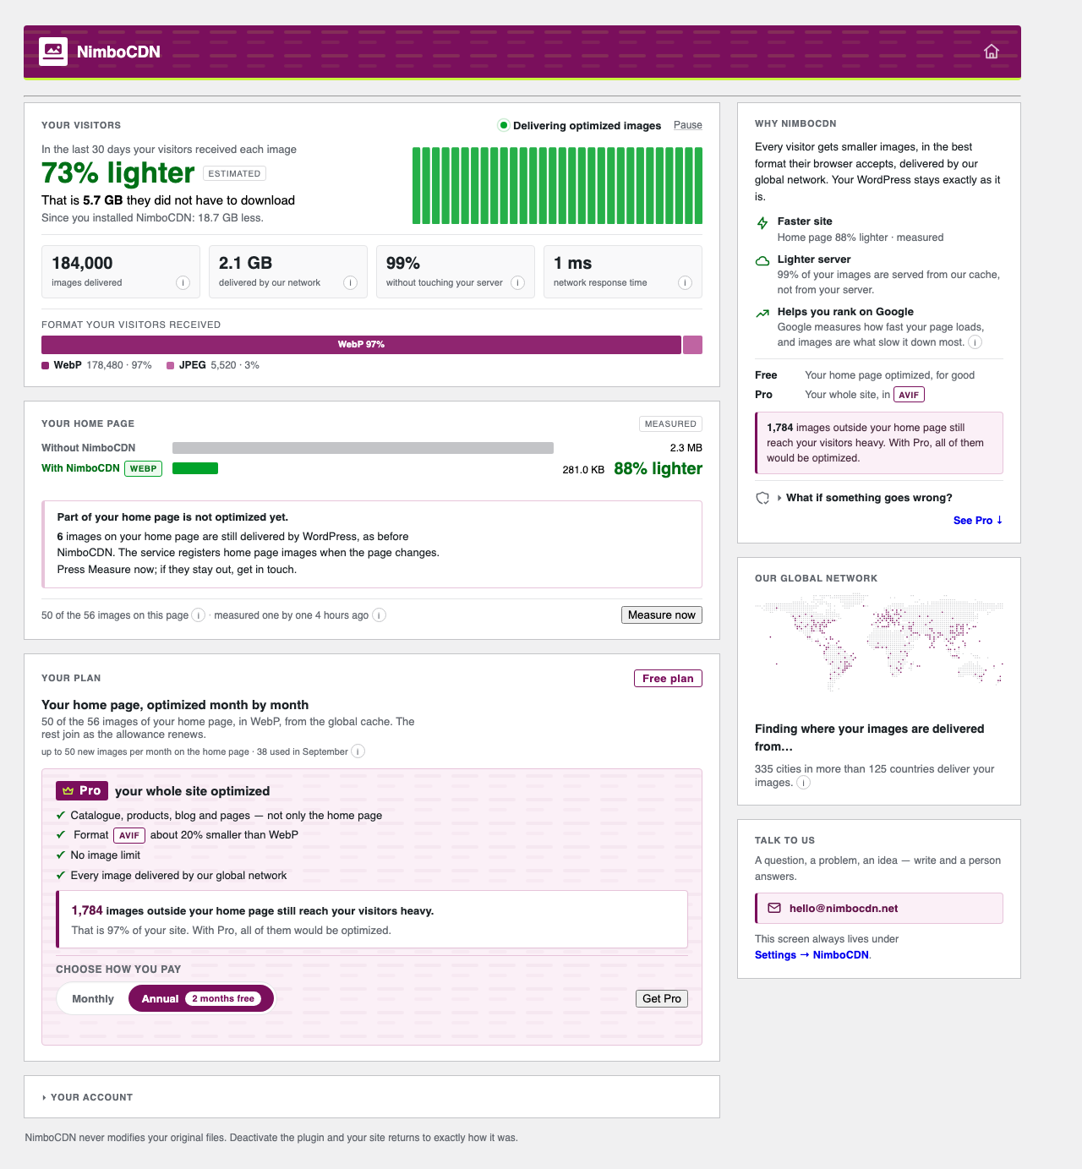Image resolution: width=1082 pixels, height=1169 pixels.
Task: Click the green delivering status dot
Action: click(504, 125)
